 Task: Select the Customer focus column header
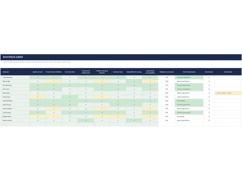click(118, 72)
